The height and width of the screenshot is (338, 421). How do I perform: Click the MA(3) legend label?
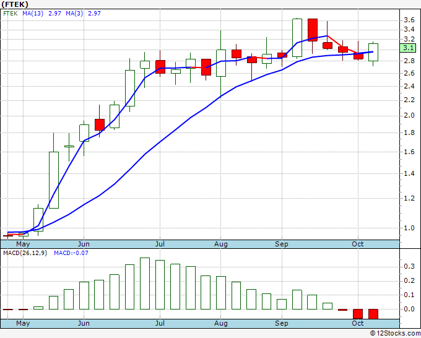pos(74,14)
